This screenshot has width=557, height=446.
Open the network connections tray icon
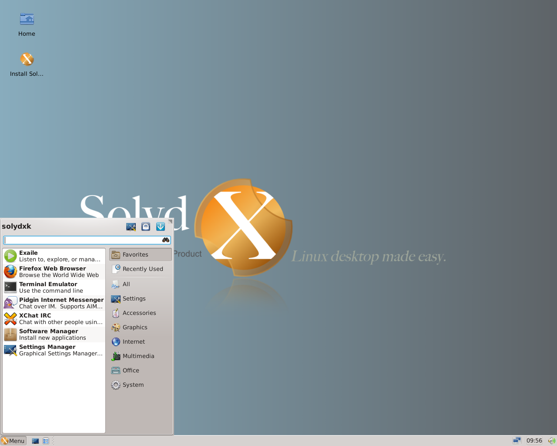(517, 441)
